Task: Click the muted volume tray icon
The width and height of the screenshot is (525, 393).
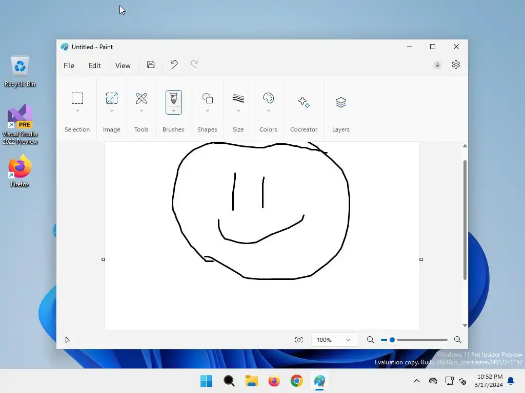Action: [x=462, y=381]
